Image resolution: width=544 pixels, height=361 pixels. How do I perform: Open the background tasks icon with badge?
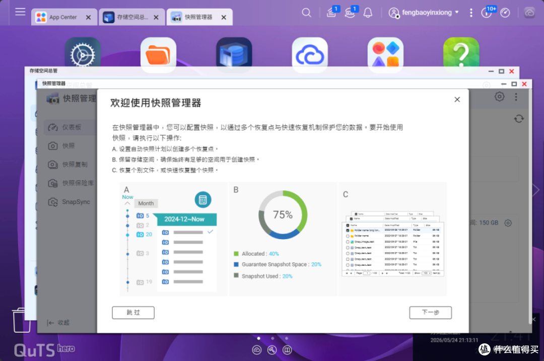pos(332,12)
